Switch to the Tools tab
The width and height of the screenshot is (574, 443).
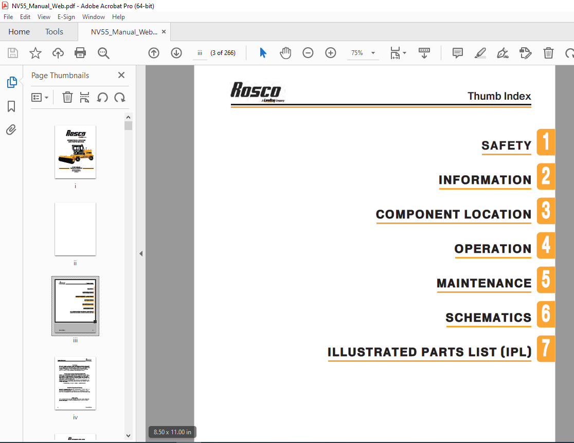point(54,32)
